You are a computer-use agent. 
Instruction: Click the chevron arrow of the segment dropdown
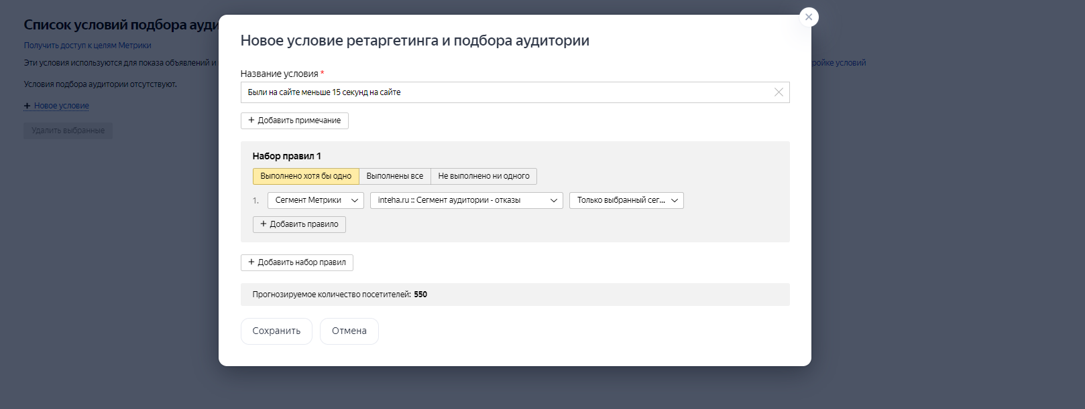pos(555,200)
